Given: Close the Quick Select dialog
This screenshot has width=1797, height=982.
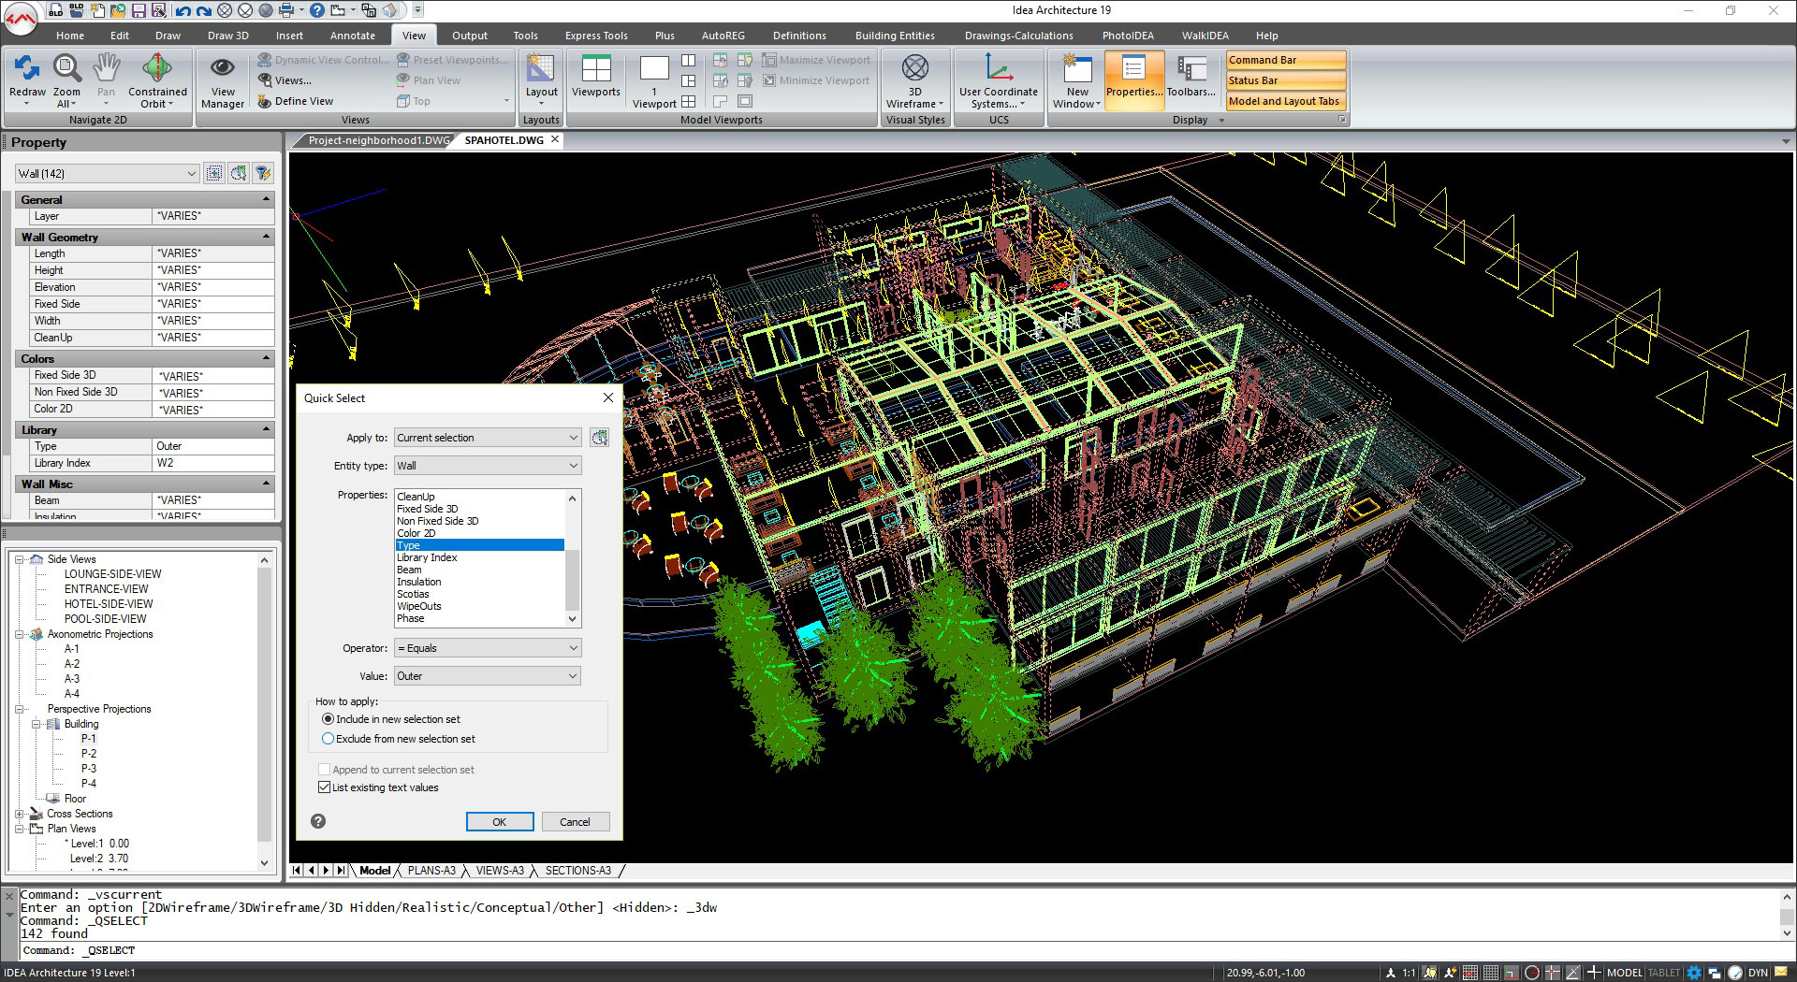Looking at the screenshot, I should (x=608, y=397).
